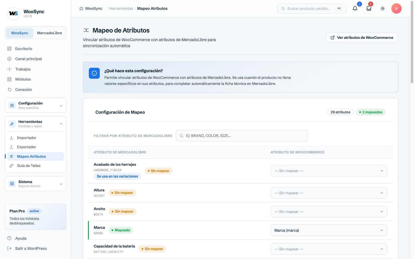The height and width of the screenshot is (259, 414).
Task: Open the inbox tray icon
Action: pos(369,9)
